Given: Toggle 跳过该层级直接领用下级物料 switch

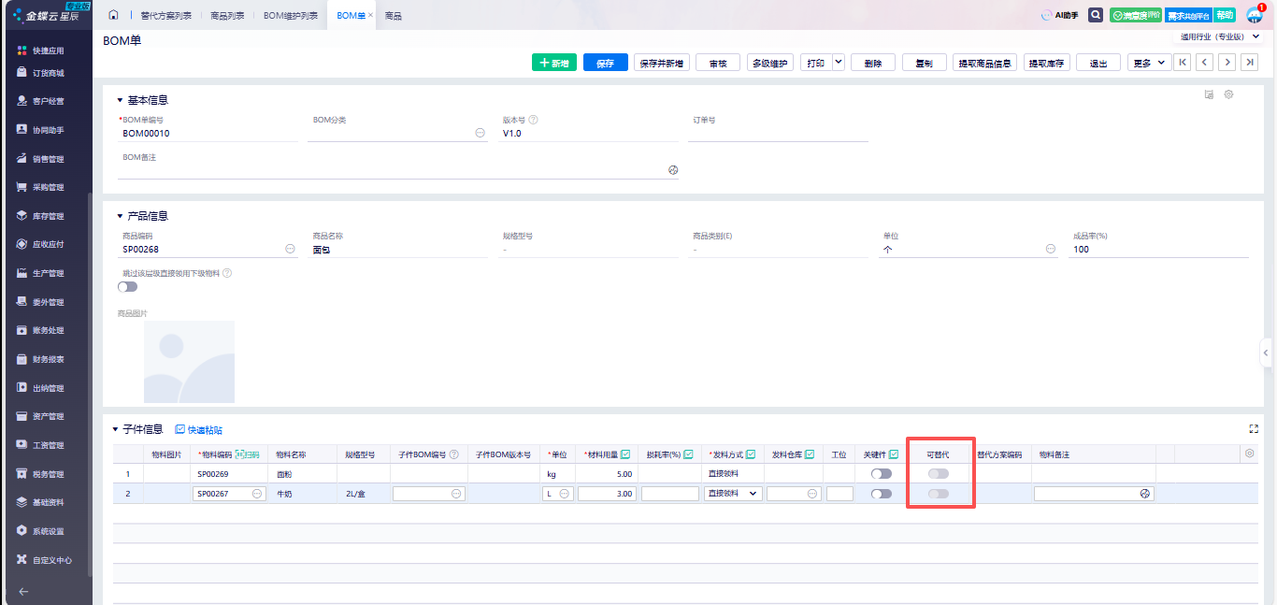Looking at the screenshot, I should pyautogui.click(x=128, y=287).
